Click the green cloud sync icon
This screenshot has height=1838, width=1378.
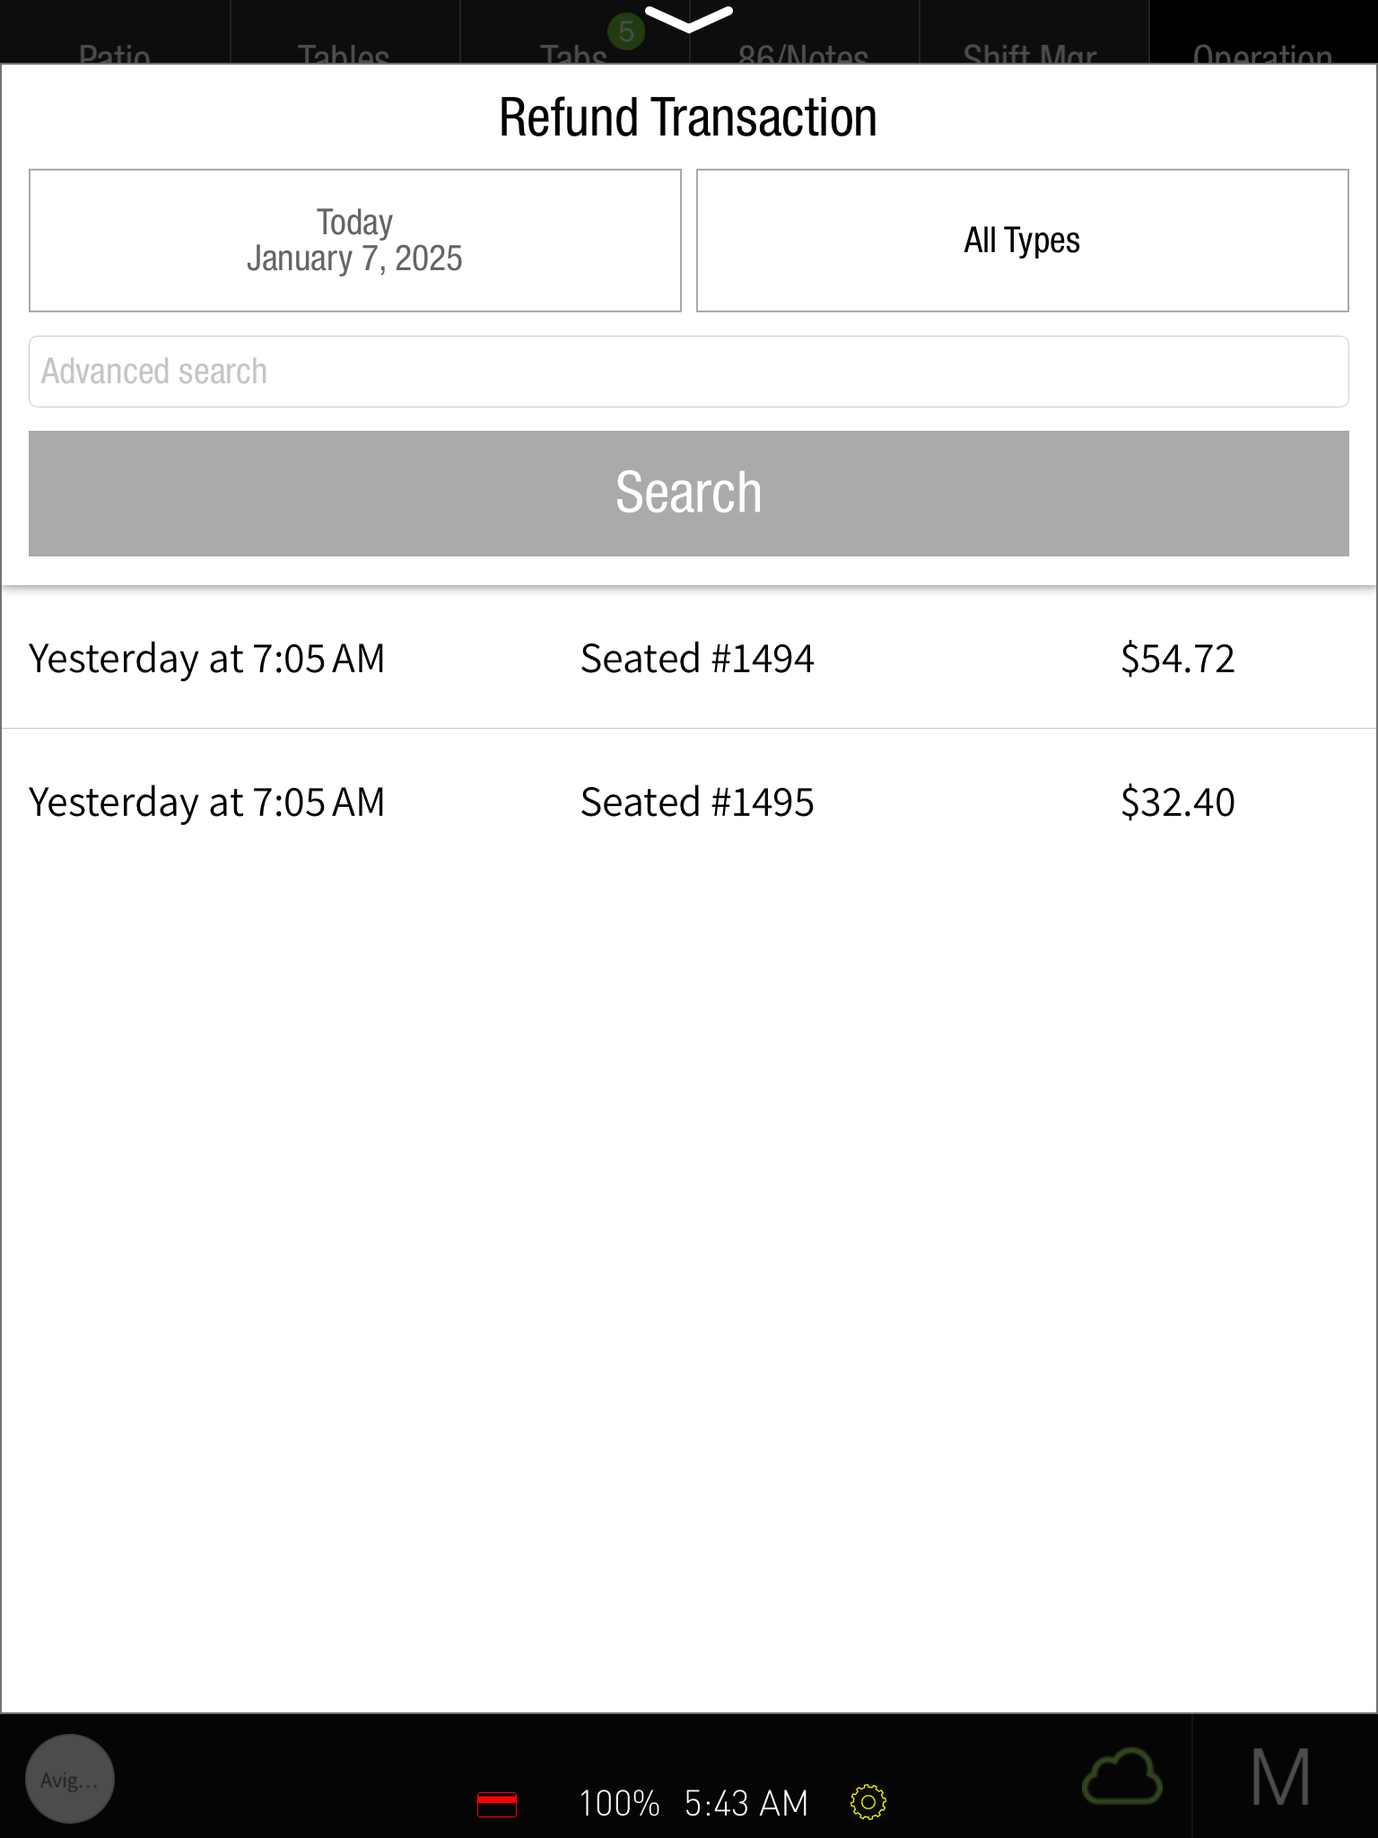pyautogui.click(x=1122, y=1777)
